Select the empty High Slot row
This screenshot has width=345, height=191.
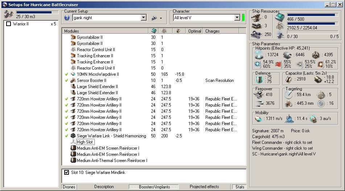point(85,142)
